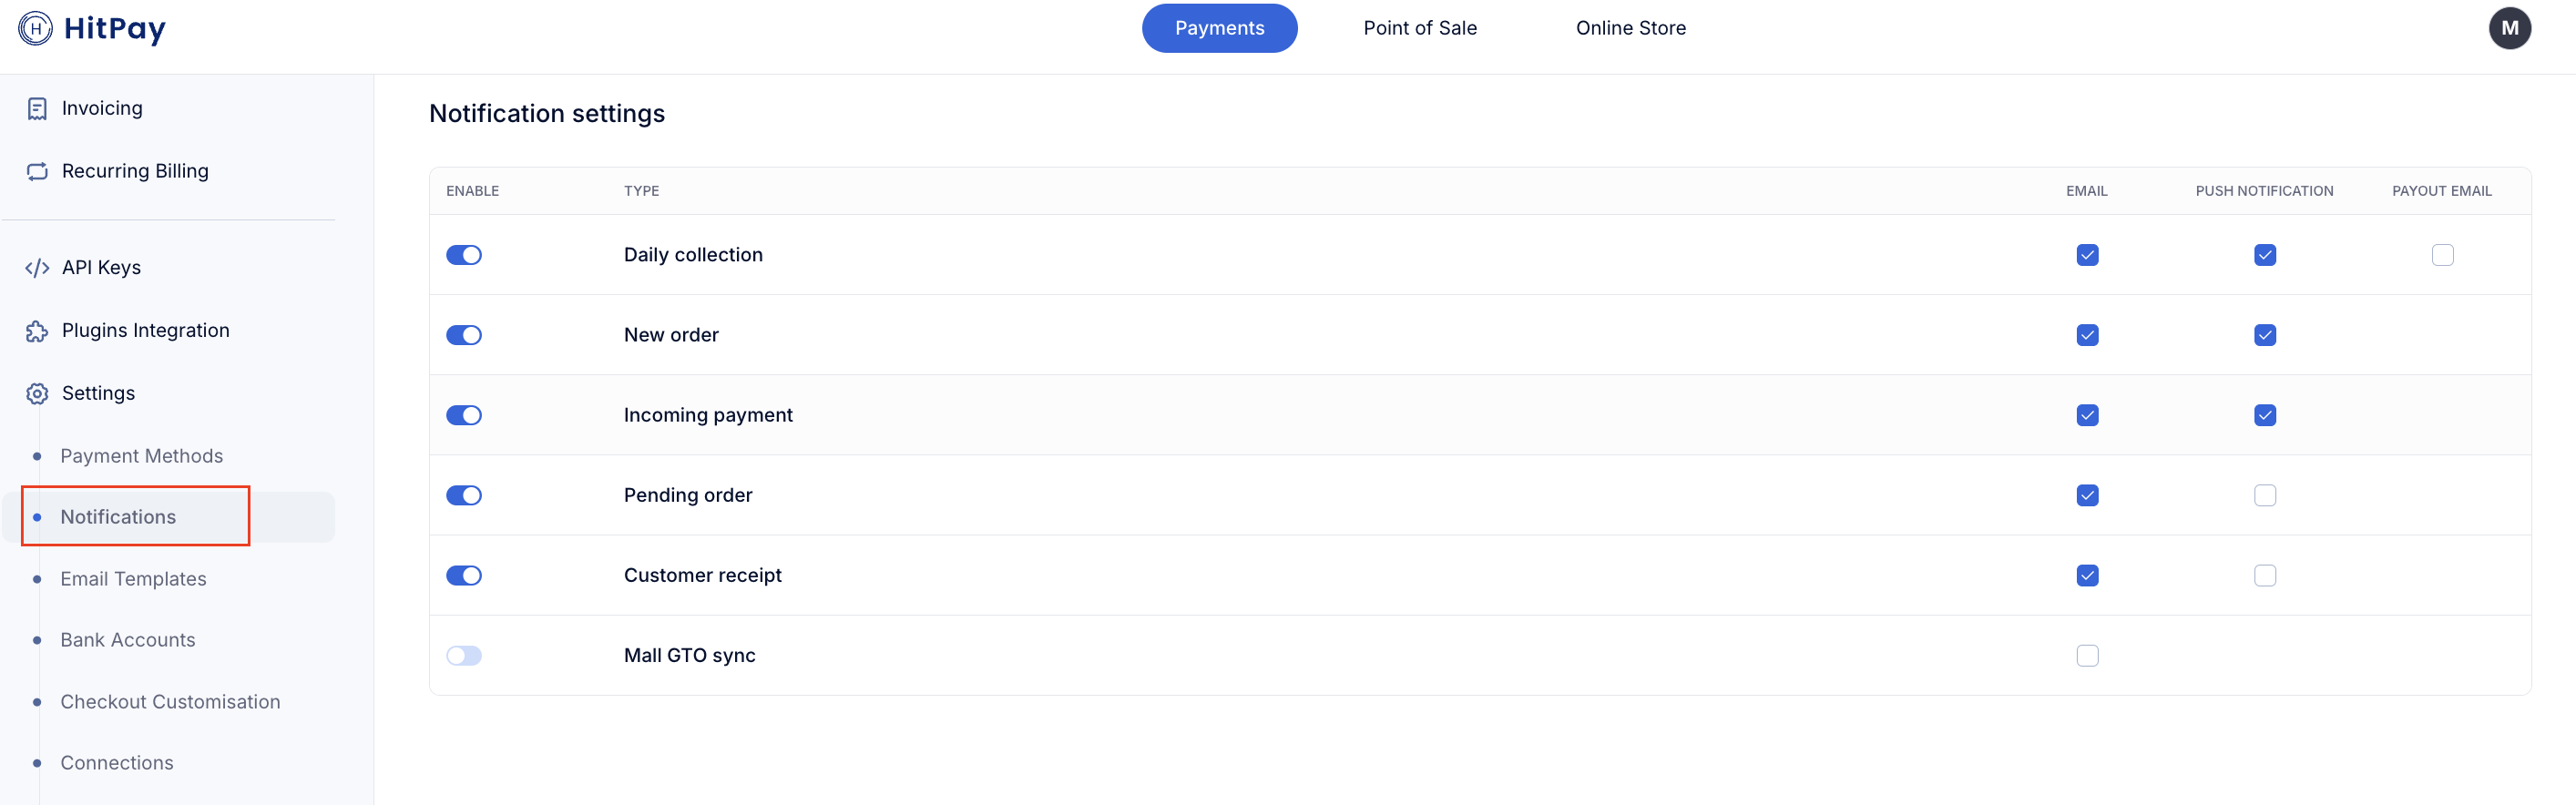Open Email Templates settings

(x=133, y=579)
